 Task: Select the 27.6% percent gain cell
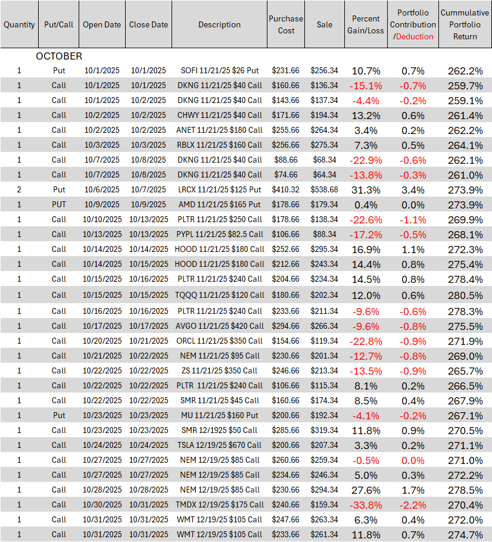point(366,490)
